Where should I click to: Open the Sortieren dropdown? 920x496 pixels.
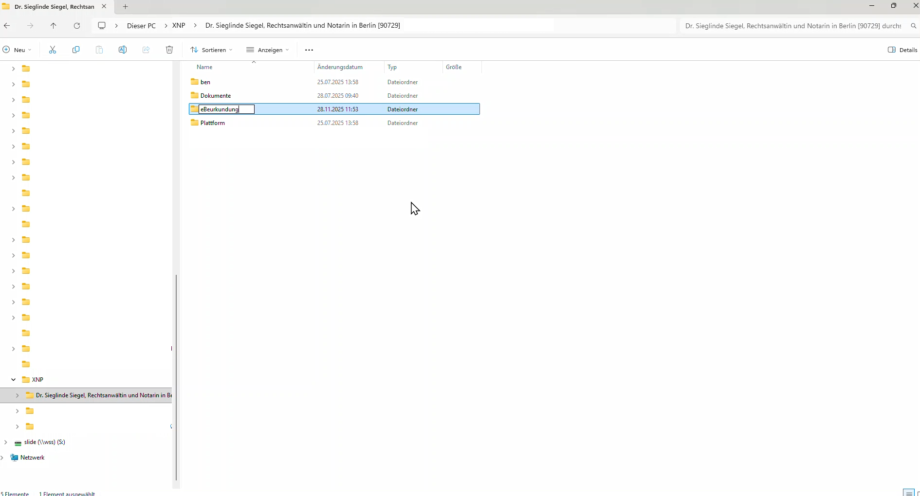pyautogui.click(x=212, y=50)
